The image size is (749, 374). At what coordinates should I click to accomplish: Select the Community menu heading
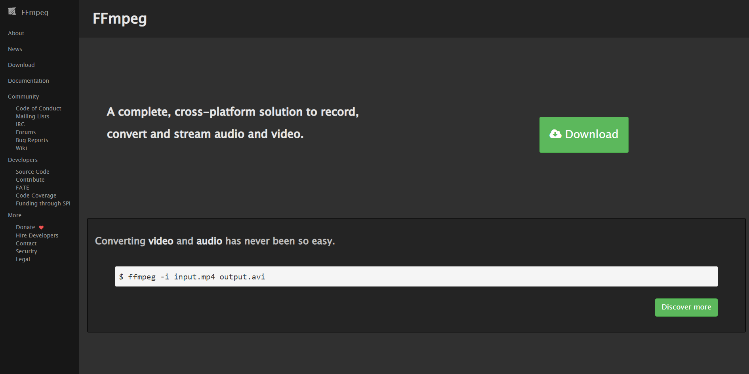coord(23,97)
